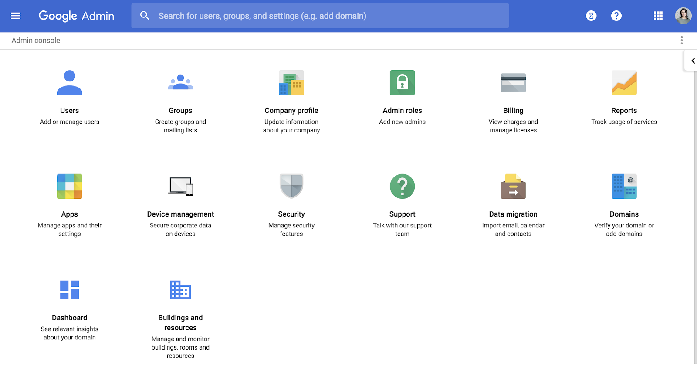This screenshot has height=370, width=697.
Task: Open the Support question mark circle icon
Action: pos(403,187)
